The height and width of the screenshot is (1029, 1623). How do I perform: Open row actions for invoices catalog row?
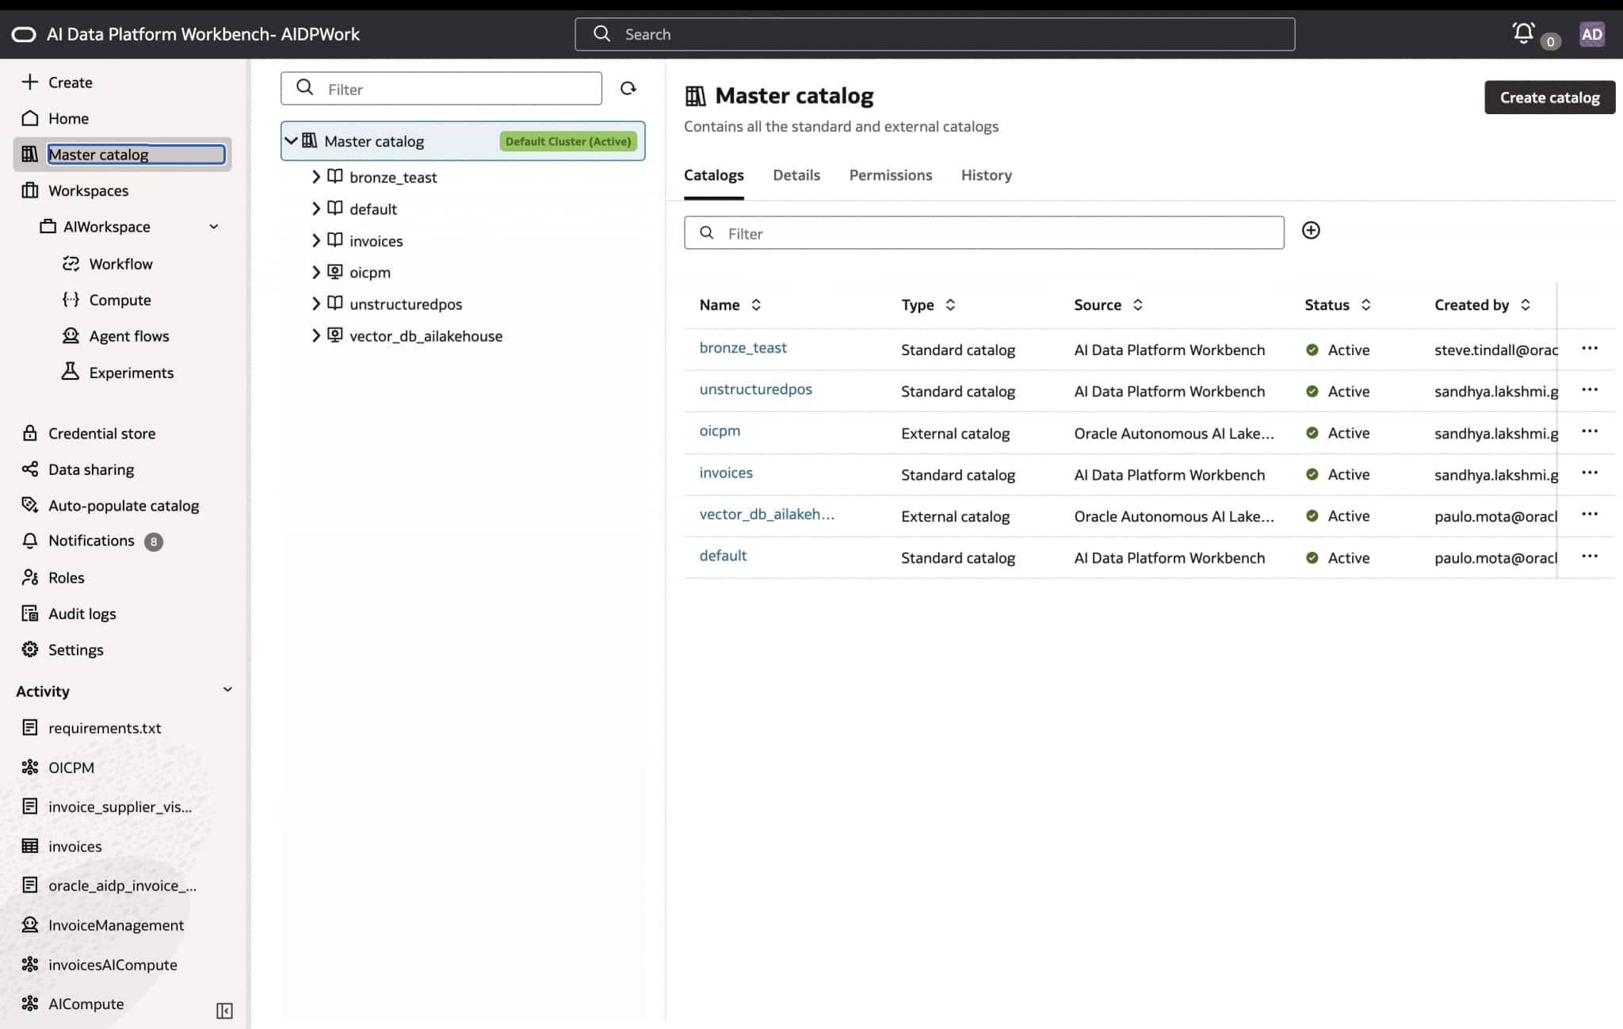(1589, 472)
